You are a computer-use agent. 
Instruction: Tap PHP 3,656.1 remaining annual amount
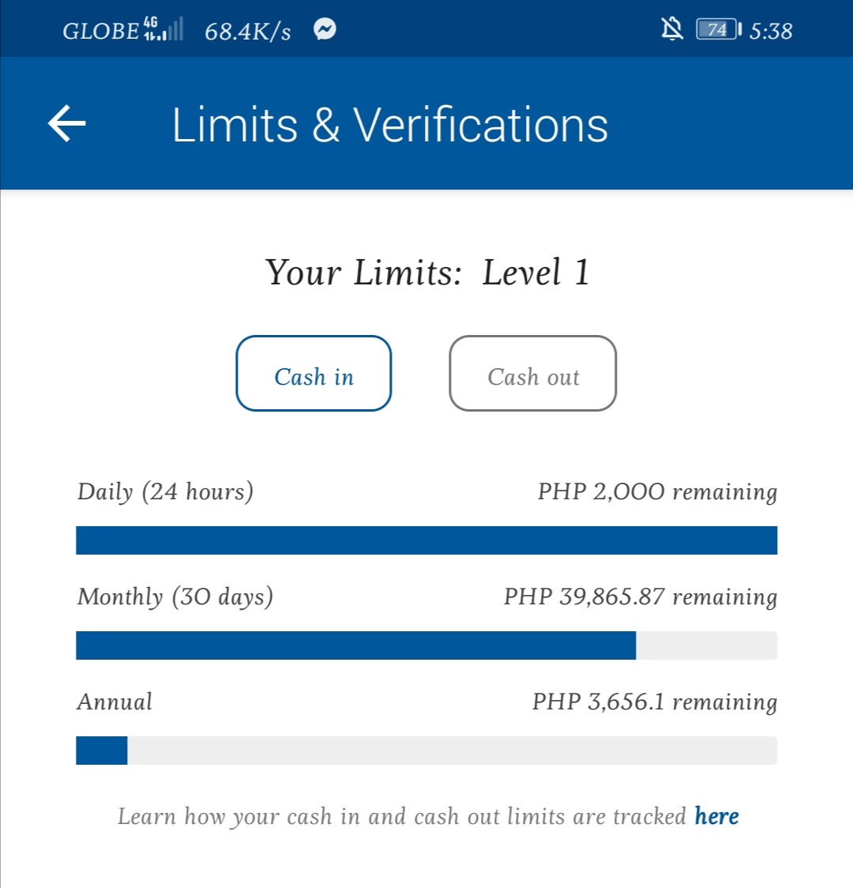pyautogui.click(x=654, y=702)
